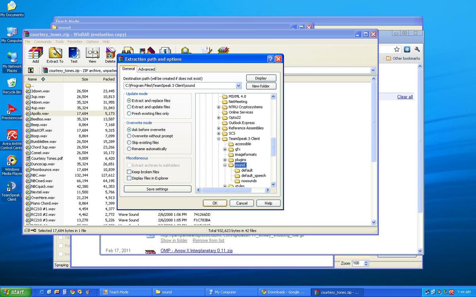Image resolution: width=476 pixels, height=297 pixels.
Task: Click the Cancel button in the dialog
Action: (242, 203)
